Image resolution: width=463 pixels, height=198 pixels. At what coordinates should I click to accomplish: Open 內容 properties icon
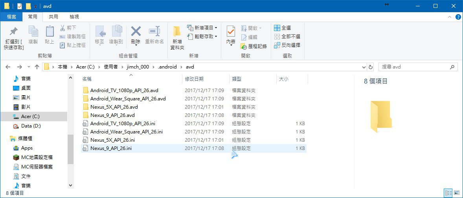(x=231, y=31)
